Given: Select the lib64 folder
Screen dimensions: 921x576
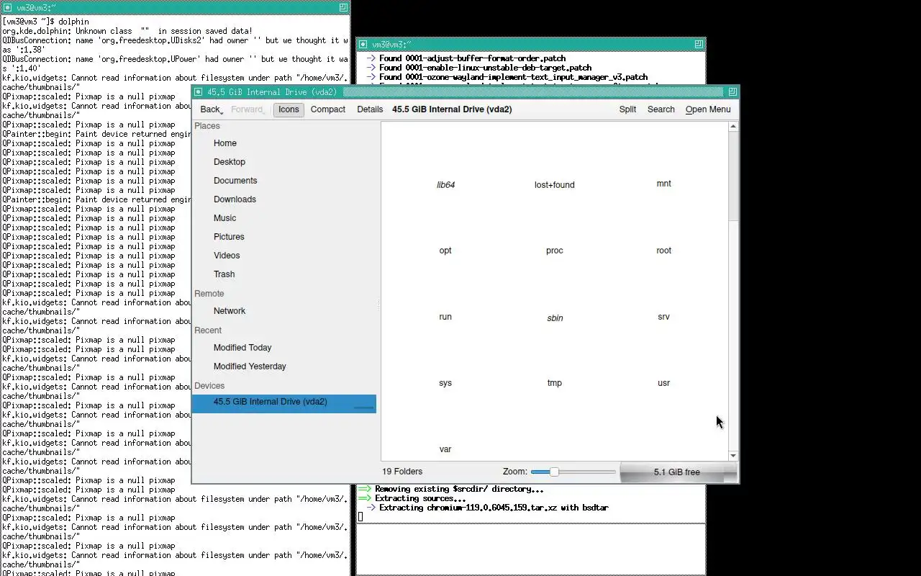Looking at the screenshot, I should [x=445, y=185].
